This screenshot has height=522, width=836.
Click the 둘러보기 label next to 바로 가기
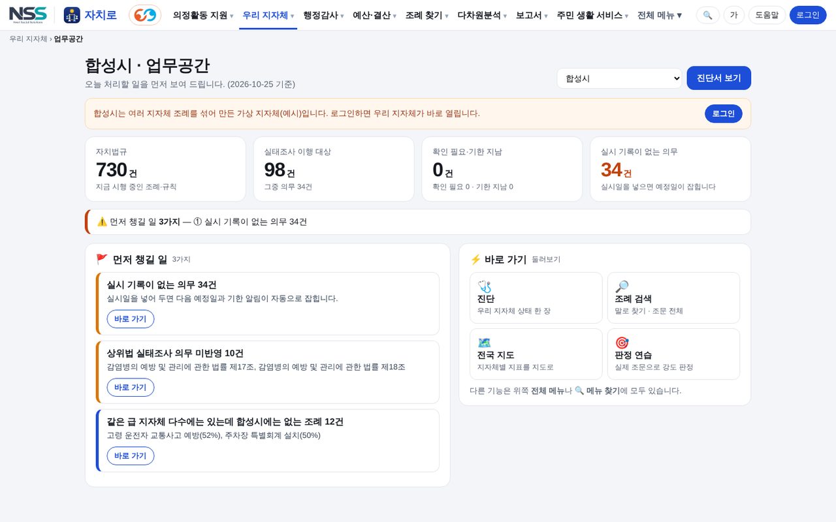click(x=546, y=260)
